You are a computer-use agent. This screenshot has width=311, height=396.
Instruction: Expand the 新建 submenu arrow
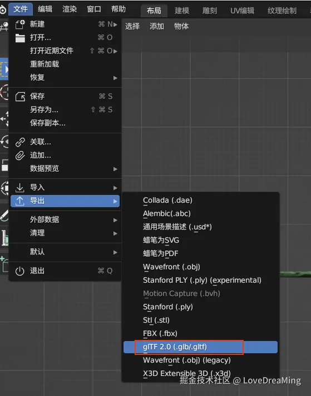click(x=115, y=24)
